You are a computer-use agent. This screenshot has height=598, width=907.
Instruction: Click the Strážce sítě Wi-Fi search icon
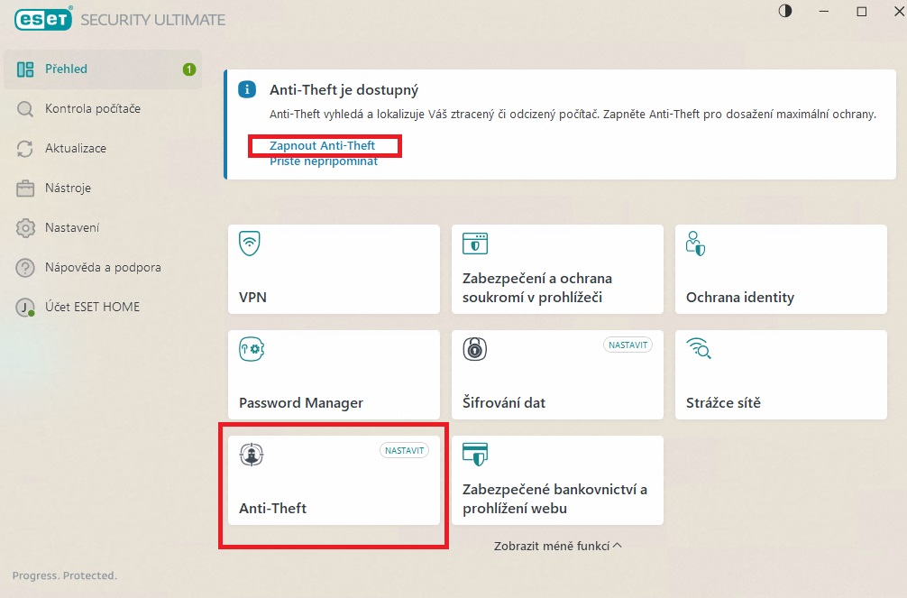[x=698, y=348]
